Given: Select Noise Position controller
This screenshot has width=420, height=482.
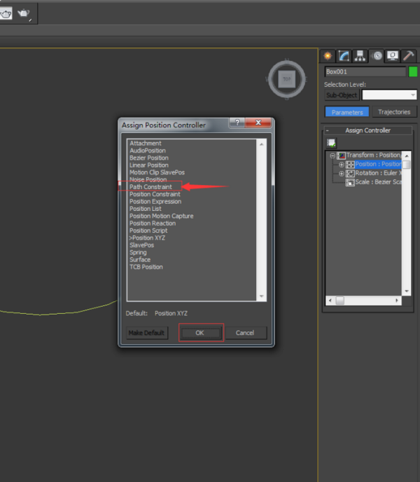Looking at the screenshot, I should point(148,179).
